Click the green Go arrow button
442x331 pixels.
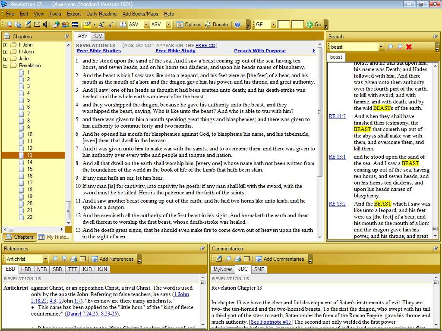314,25
